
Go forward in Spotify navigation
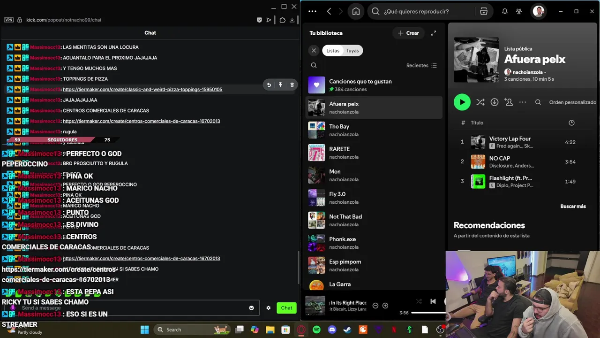pyautogui.click(x=341, y=11)
